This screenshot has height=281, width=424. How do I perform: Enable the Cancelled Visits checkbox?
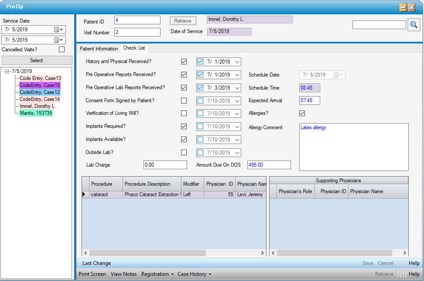[62, 50]
